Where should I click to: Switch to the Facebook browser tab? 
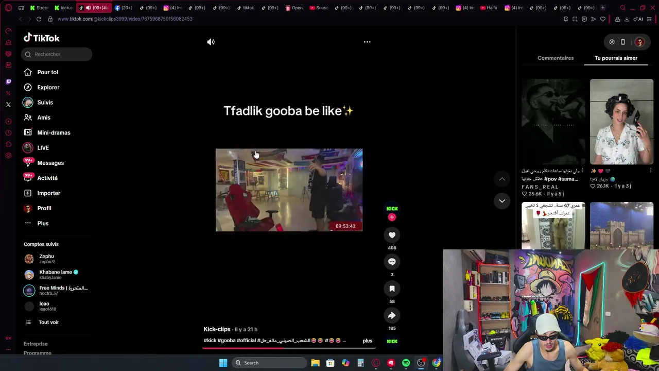pos(124,8)
